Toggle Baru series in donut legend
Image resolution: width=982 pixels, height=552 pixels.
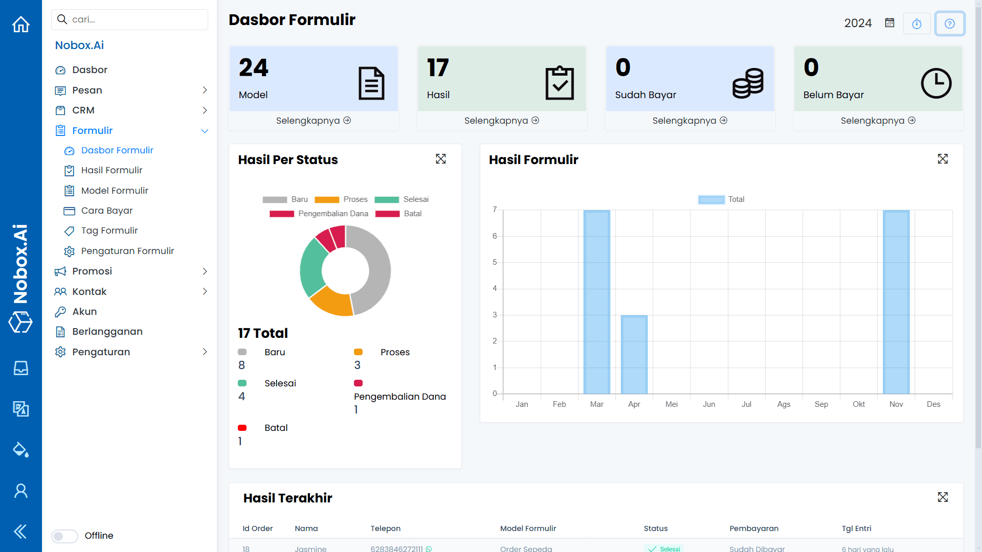[285, 199]
